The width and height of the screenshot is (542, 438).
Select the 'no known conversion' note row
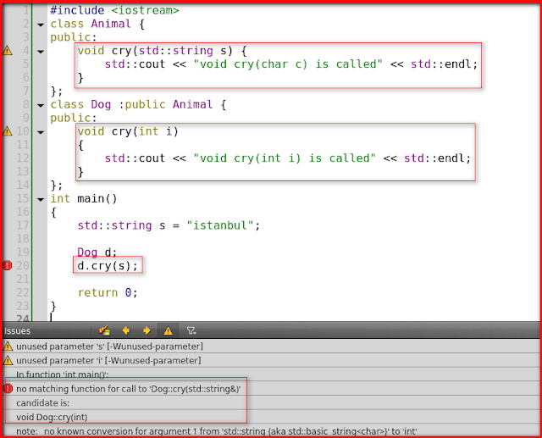click(271, 431)
